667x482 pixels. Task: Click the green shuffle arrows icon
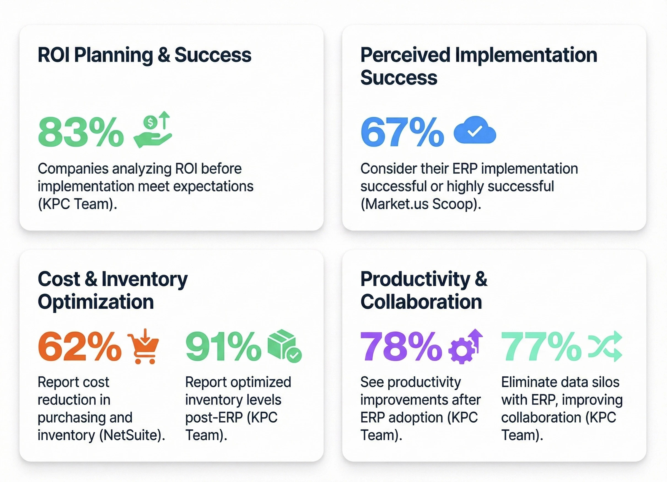(605, 346)
